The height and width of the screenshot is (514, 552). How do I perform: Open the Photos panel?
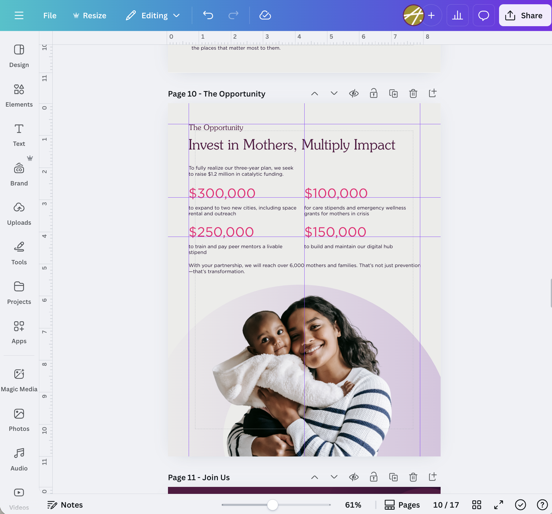point(19,420)
